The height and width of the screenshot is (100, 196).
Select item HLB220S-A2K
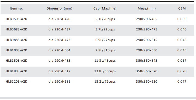[x=16, y=82]
